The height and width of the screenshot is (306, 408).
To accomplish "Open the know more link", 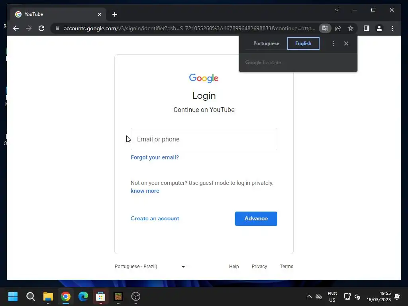I will 145,191.
